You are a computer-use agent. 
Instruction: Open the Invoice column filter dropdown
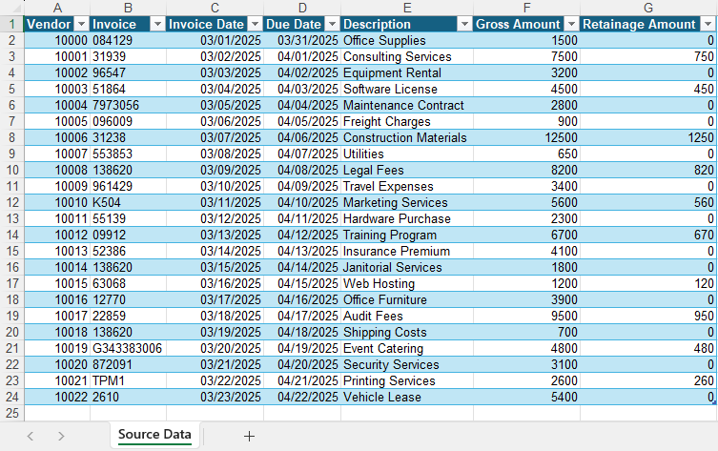click(x=157, y=24)
